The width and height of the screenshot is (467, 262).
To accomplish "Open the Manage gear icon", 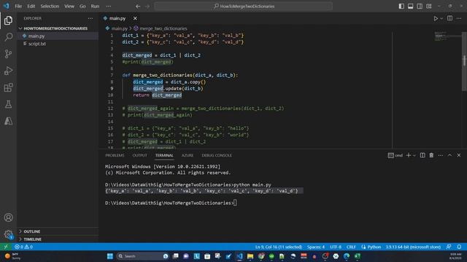I will click(8, 234).
